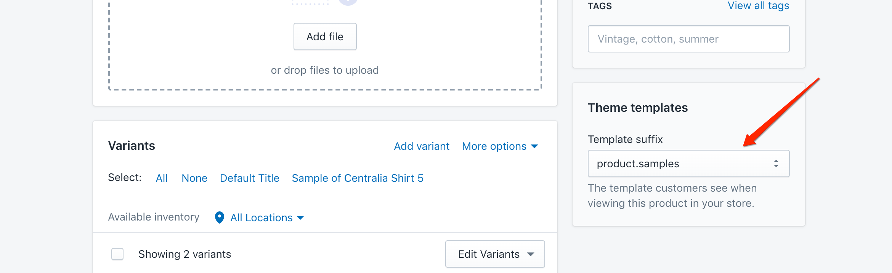Click the location pin icon
Viewport: 892px width, 273px height.
pos(220,217)
